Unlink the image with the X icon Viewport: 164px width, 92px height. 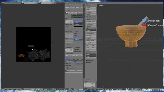(82, 13)
